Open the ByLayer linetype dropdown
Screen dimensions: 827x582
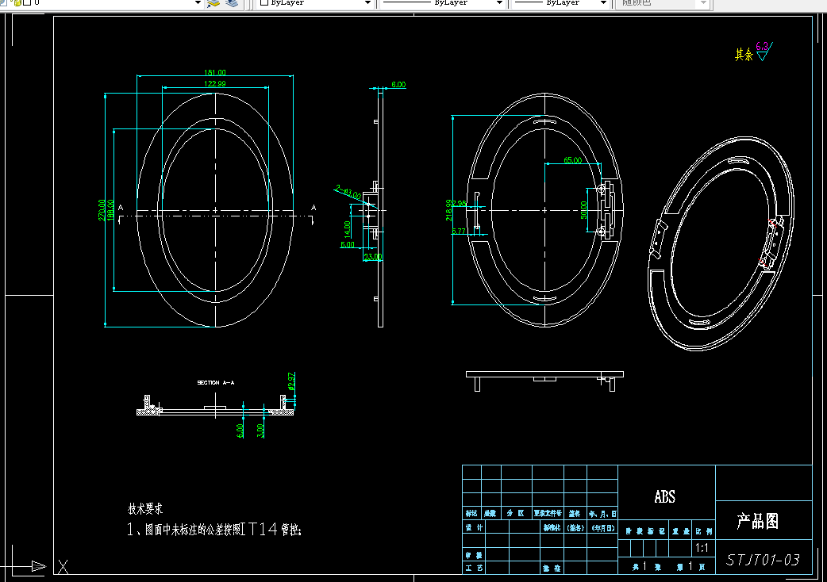click(x=499, y=2)
